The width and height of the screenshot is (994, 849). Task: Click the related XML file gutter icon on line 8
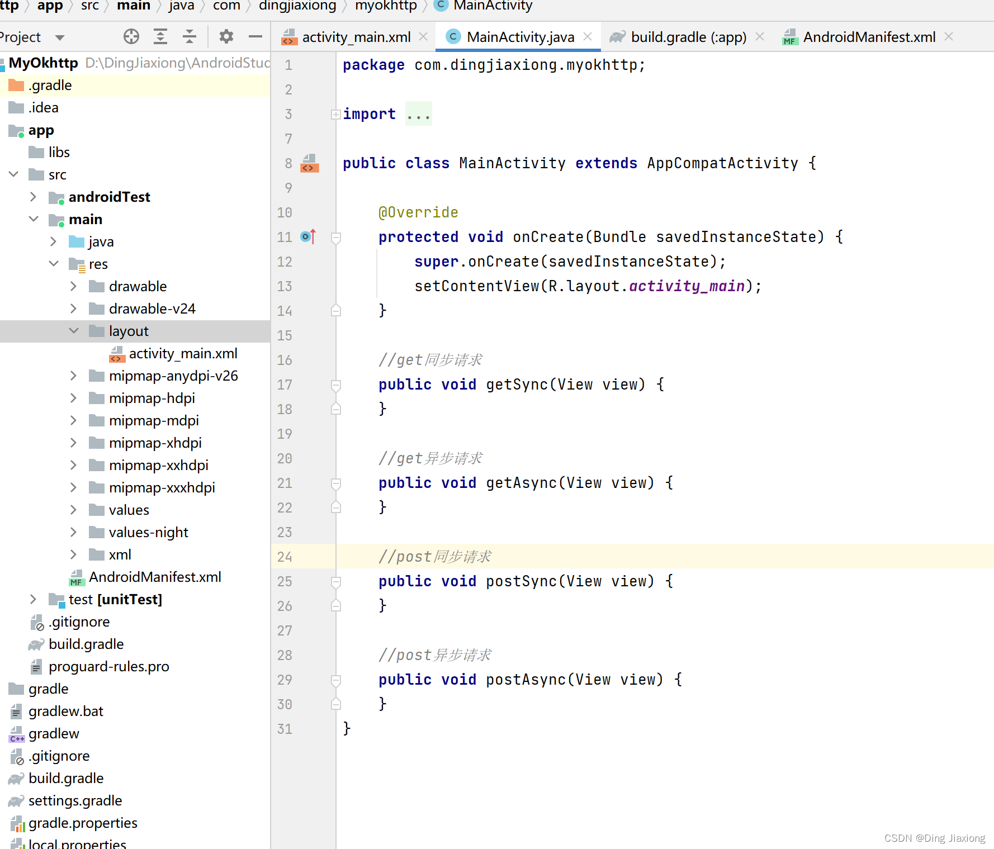coord(309,163)
